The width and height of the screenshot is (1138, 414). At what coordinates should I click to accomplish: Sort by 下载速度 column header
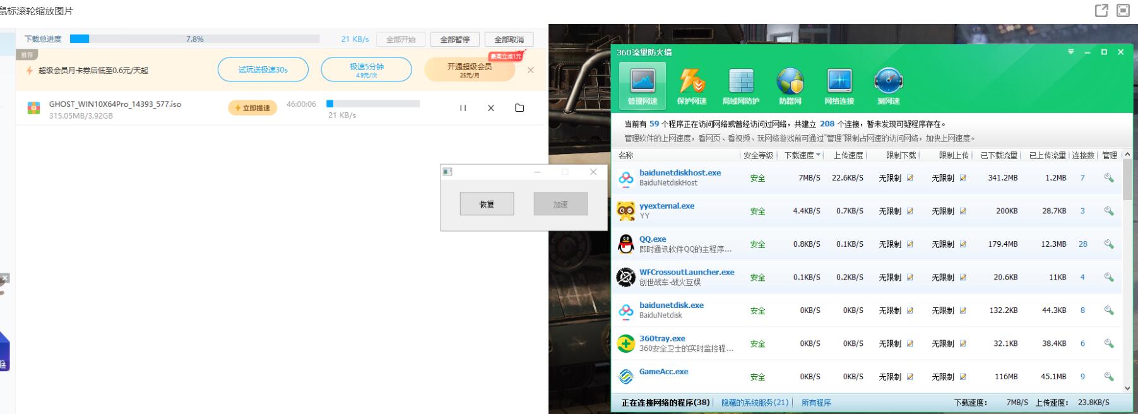click(802, 155)
